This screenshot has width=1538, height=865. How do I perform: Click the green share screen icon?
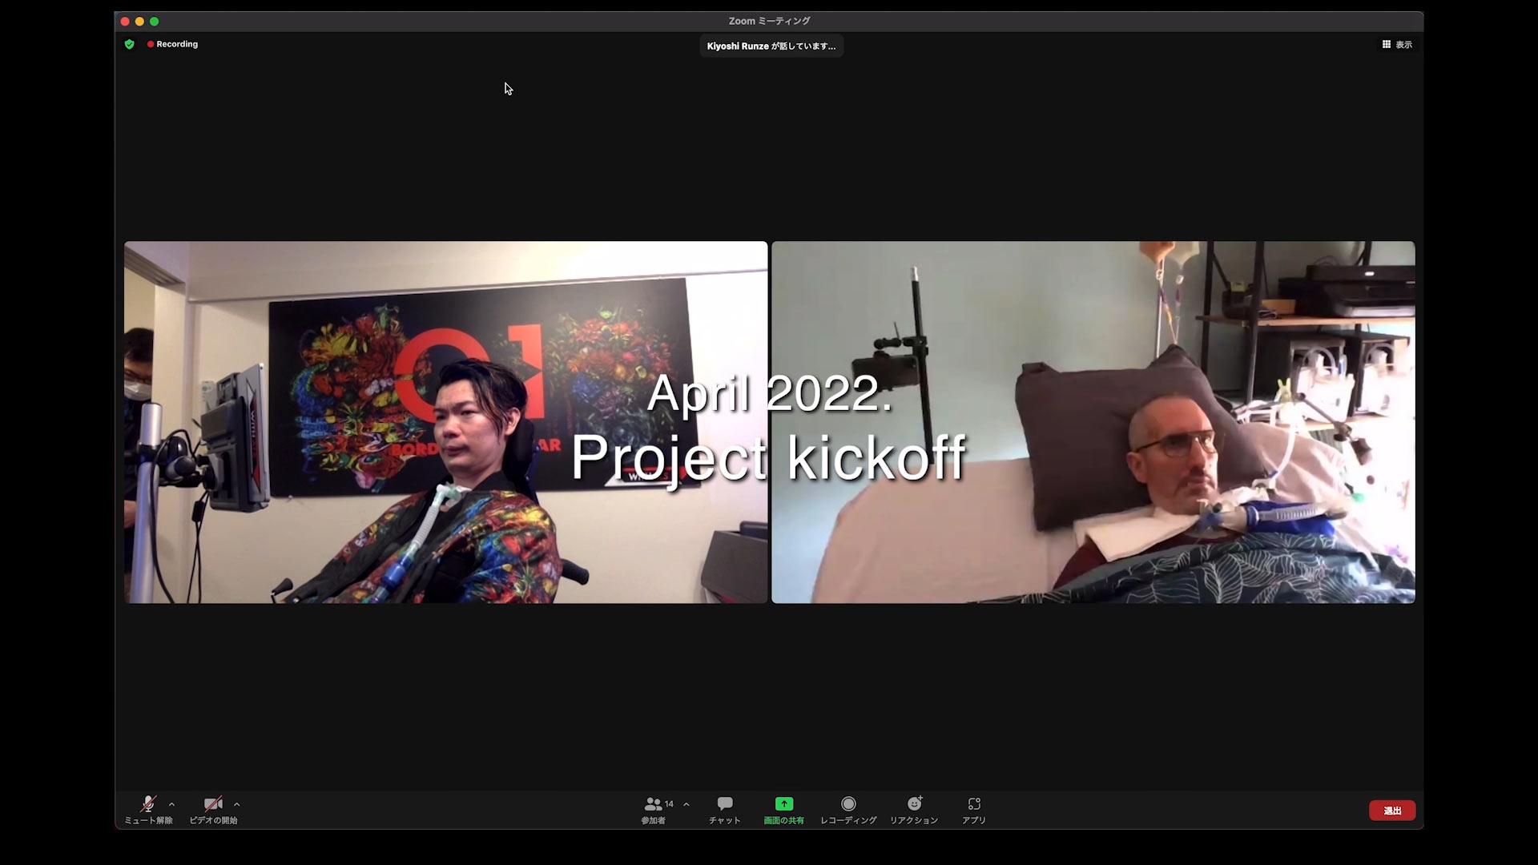(783, 804)
